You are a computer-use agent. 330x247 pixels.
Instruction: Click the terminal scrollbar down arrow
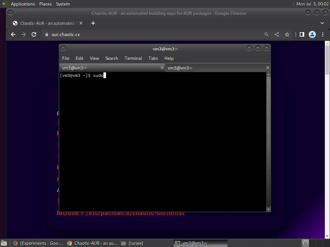tap(268, 209)
